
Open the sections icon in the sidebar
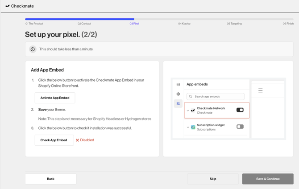tap(178, 84)
